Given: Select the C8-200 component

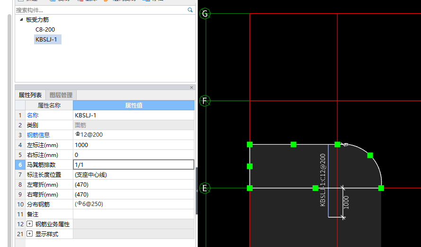Looking at the screenshot, I should (x=45, y=29).
